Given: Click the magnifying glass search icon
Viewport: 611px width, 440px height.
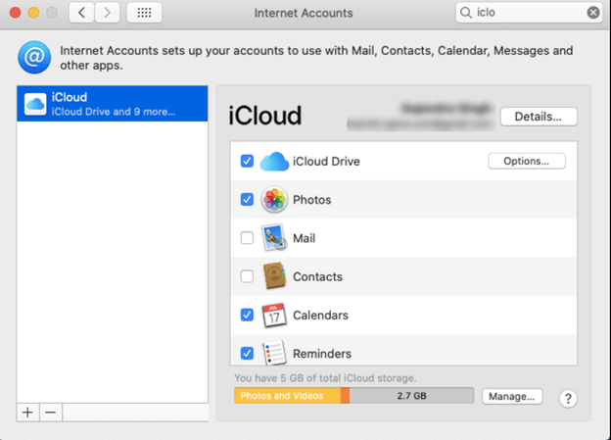Looking at the screenshot, I should click(466, 13).
